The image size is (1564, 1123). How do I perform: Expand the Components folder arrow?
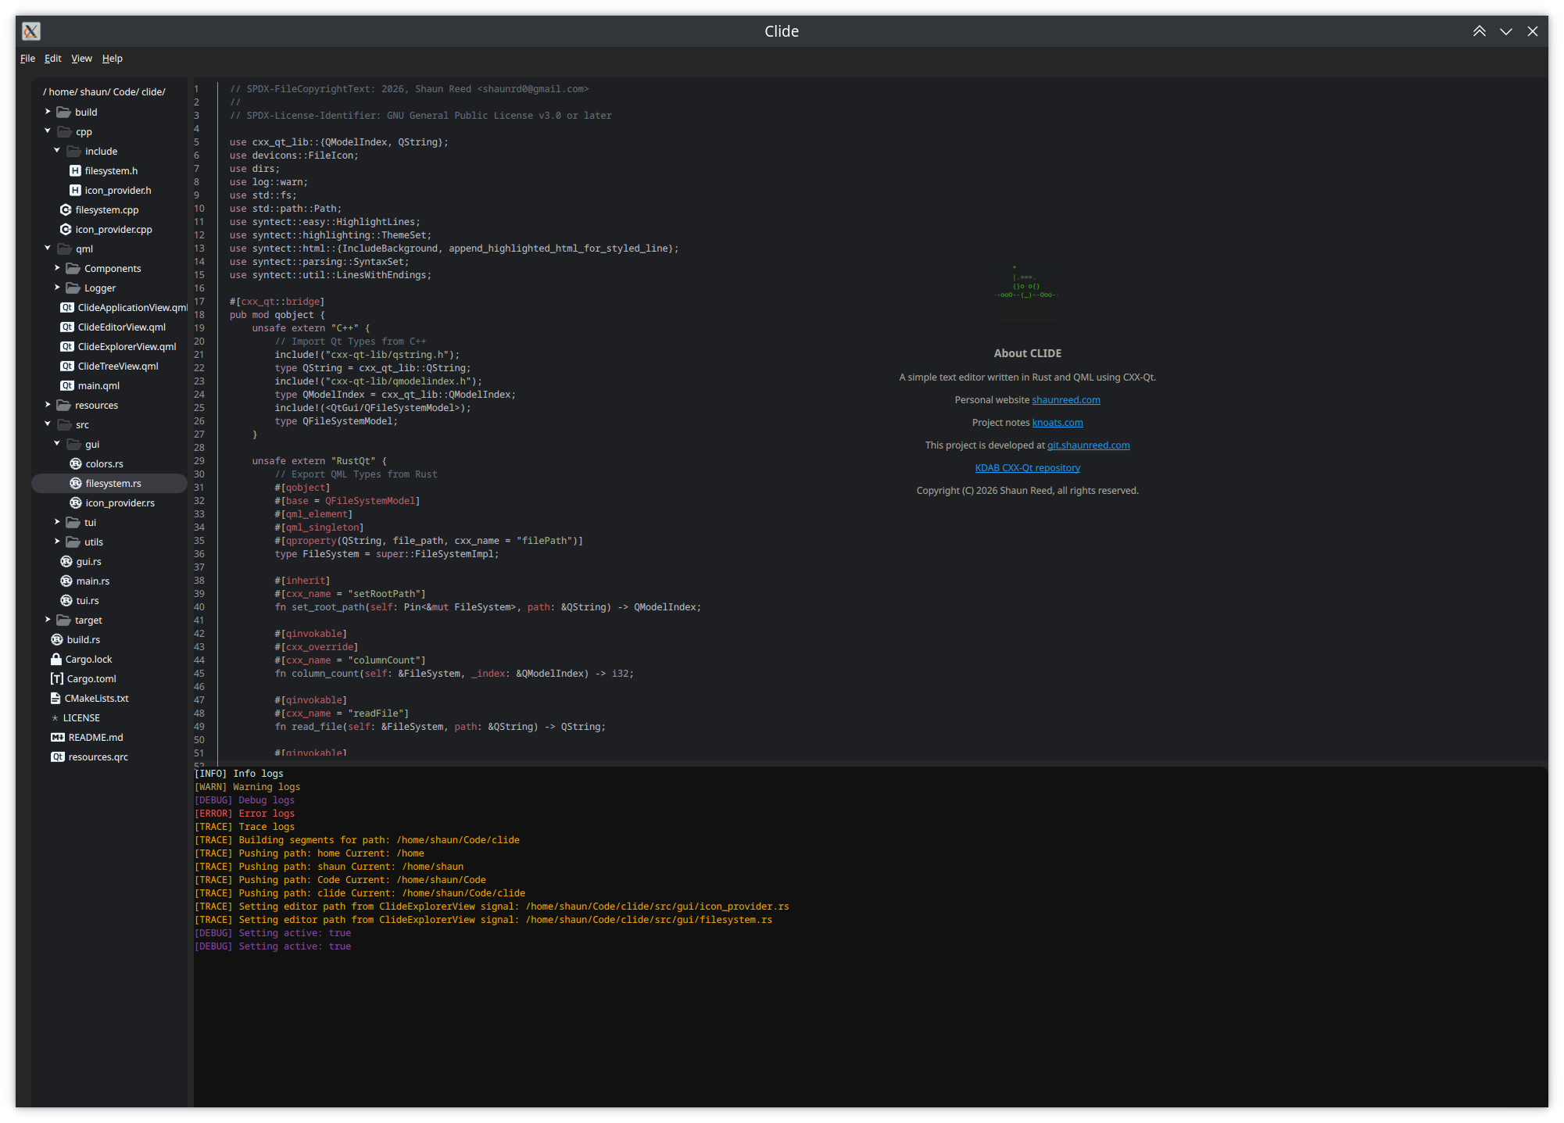coord(57,268)
